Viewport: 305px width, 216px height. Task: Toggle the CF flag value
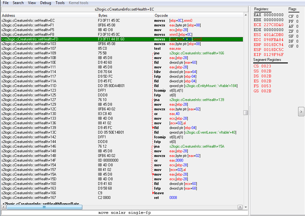pos(298,16)
